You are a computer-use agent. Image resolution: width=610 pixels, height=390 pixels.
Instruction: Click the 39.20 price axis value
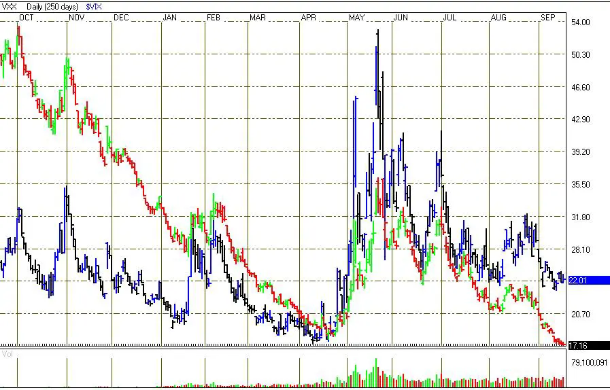(x=581, y=152)
